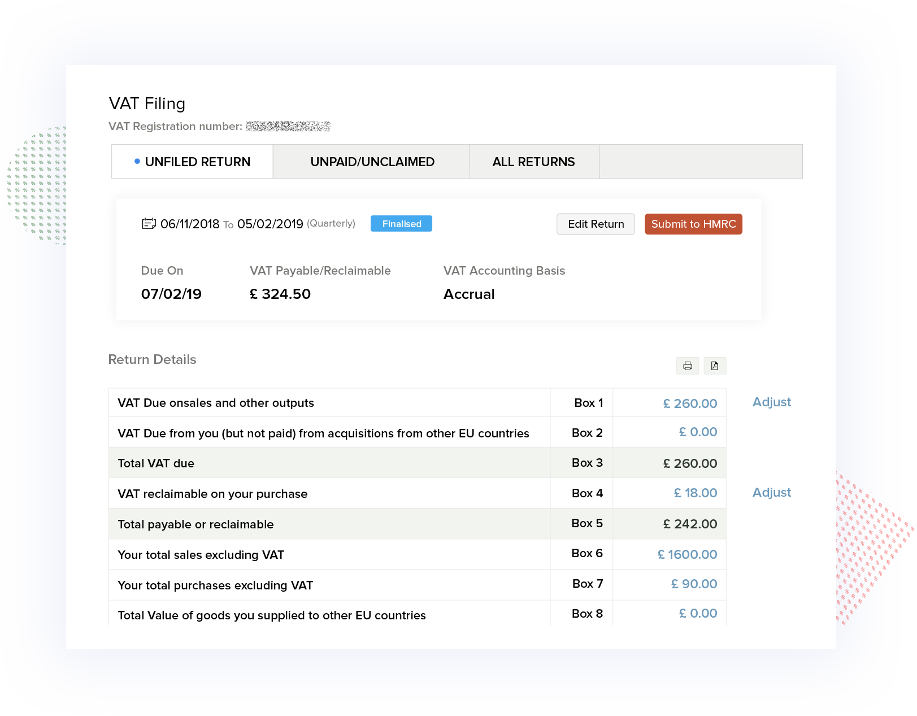Open the Box 7 purchases amount £90.00

pyautogui.click(x=693, y=584)
